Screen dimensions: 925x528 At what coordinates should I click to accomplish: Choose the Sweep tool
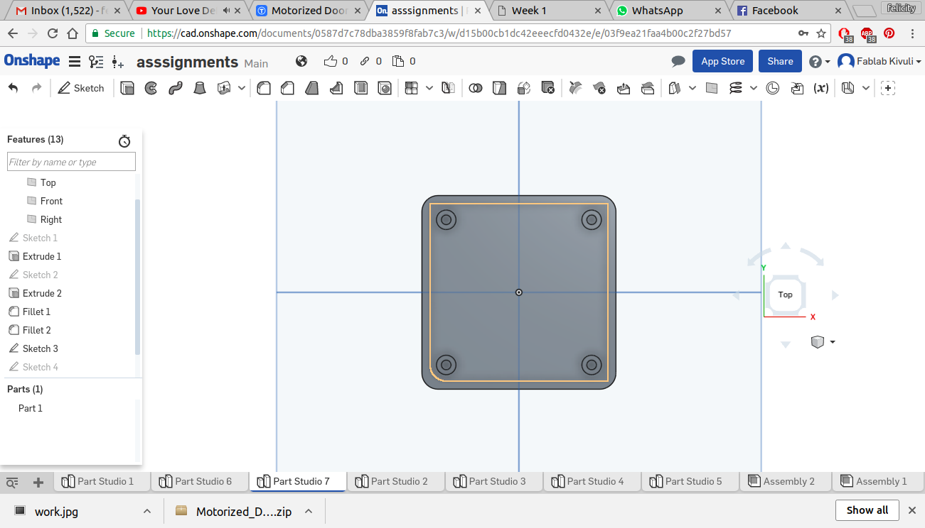(175, 88)
